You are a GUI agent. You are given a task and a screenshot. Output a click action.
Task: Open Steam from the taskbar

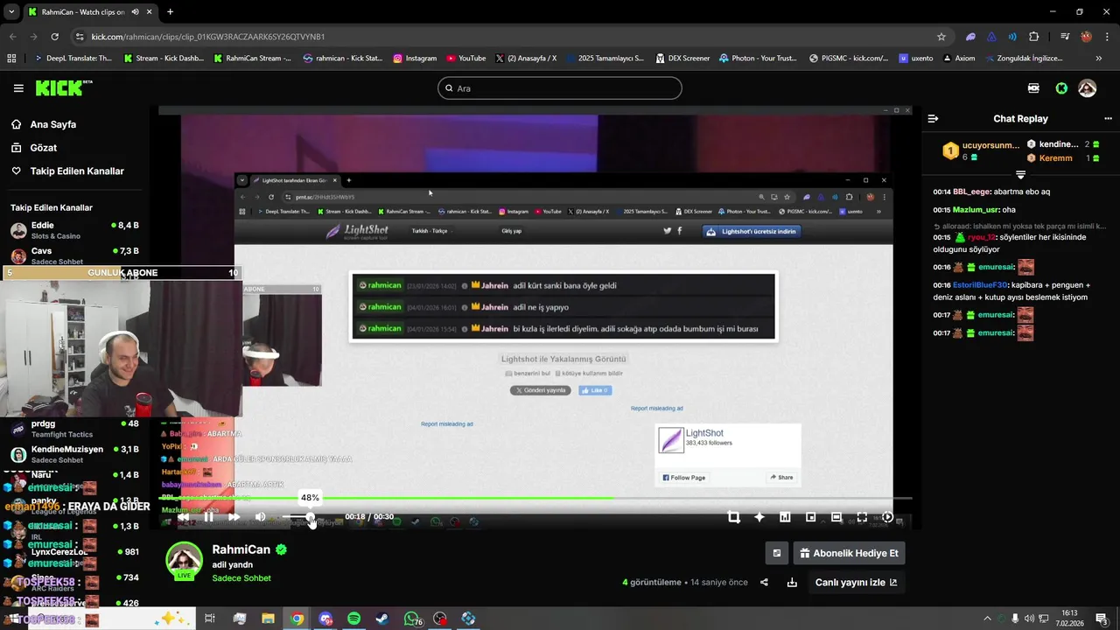point(382,619)
